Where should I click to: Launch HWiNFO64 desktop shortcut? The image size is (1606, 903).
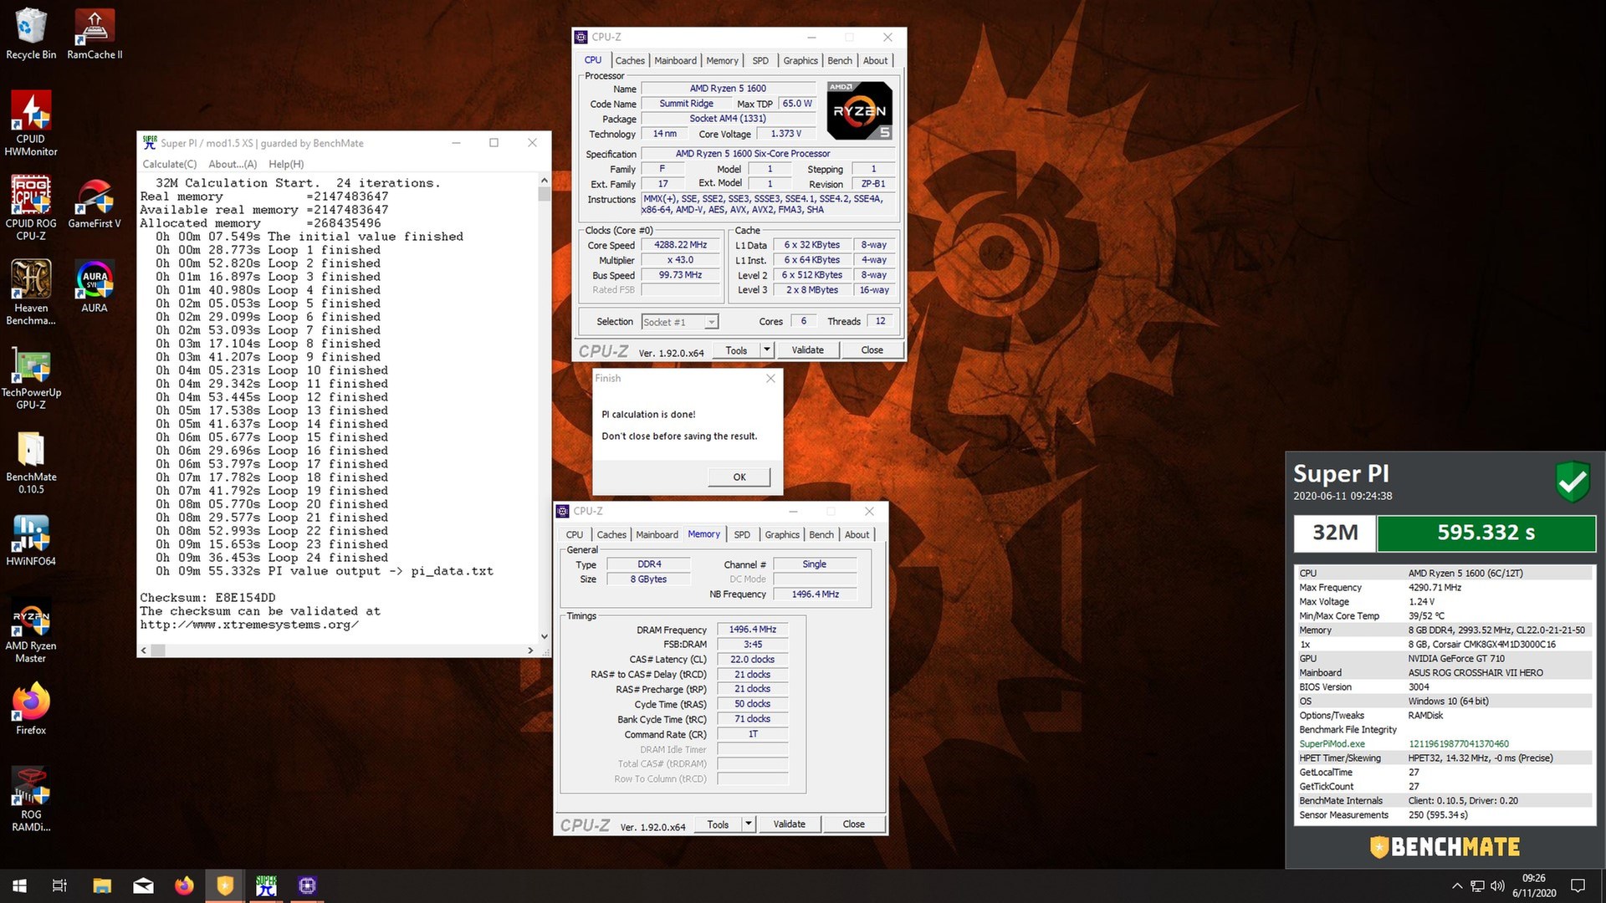coord(31,540)
